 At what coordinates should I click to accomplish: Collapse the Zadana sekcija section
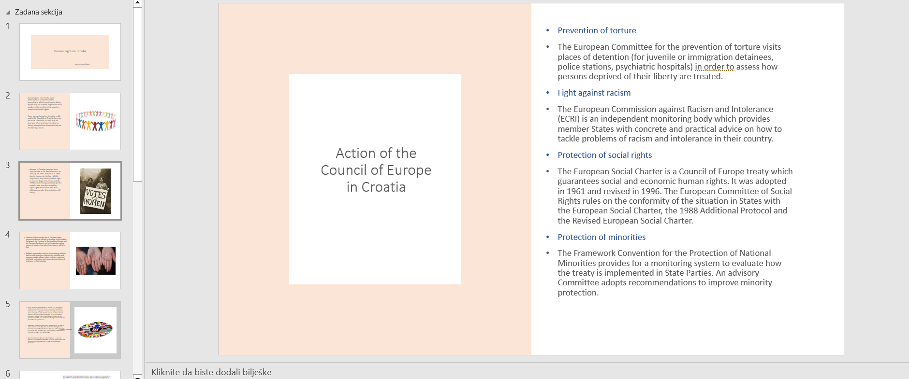click(8, 13)
